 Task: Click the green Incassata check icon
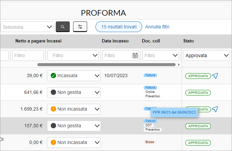[x=53, y=75]
